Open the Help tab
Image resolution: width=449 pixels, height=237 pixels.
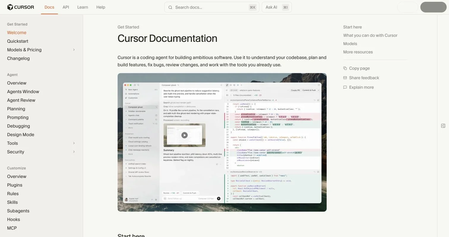tap(101, 7)
